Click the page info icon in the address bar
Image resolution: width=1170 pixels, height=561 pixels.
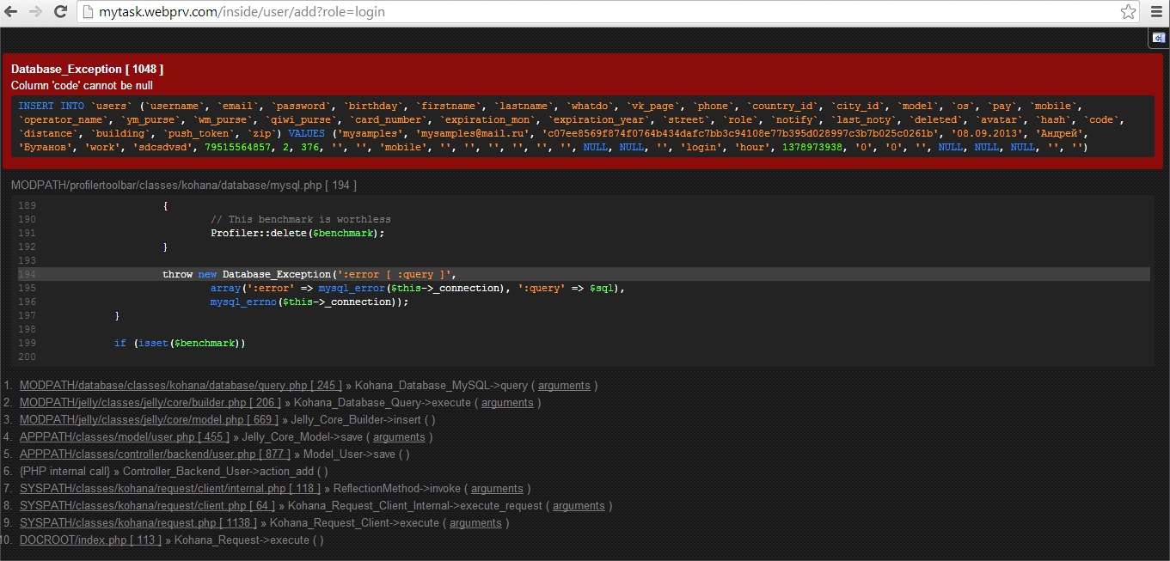tap(88, 12)
